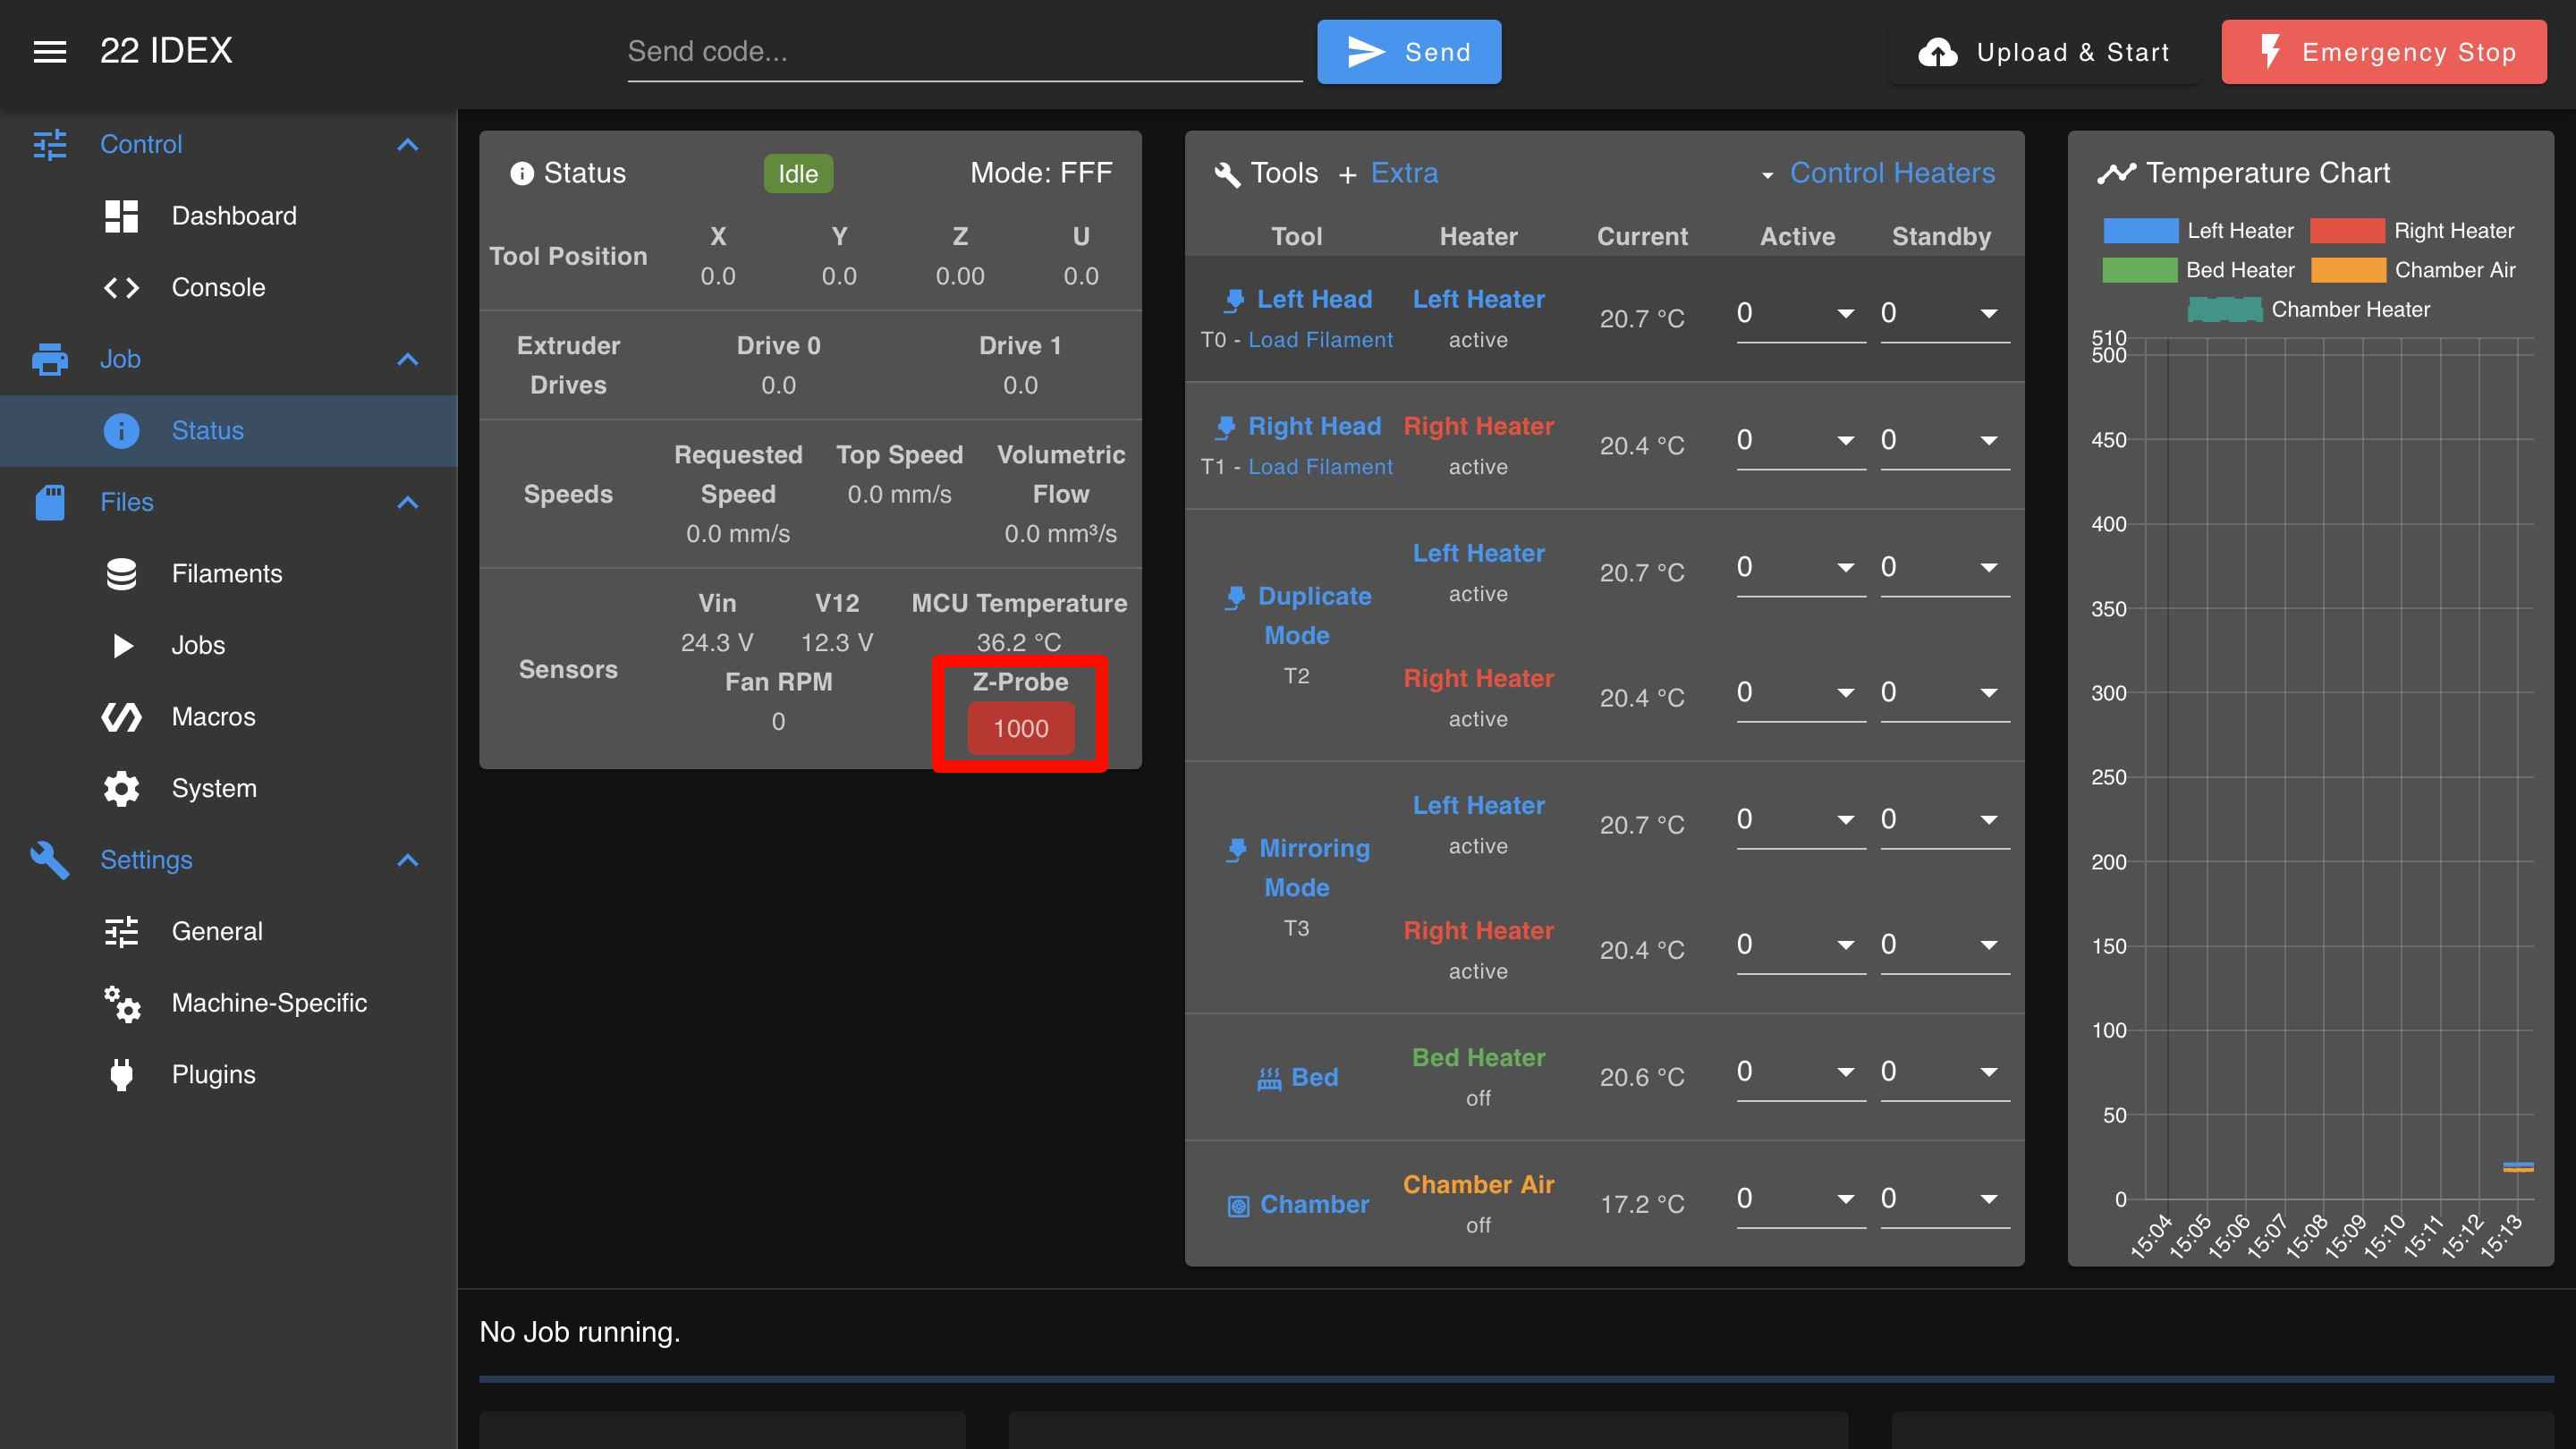
Task: Click the job progress bar
Action: tap(1516, 1379)
